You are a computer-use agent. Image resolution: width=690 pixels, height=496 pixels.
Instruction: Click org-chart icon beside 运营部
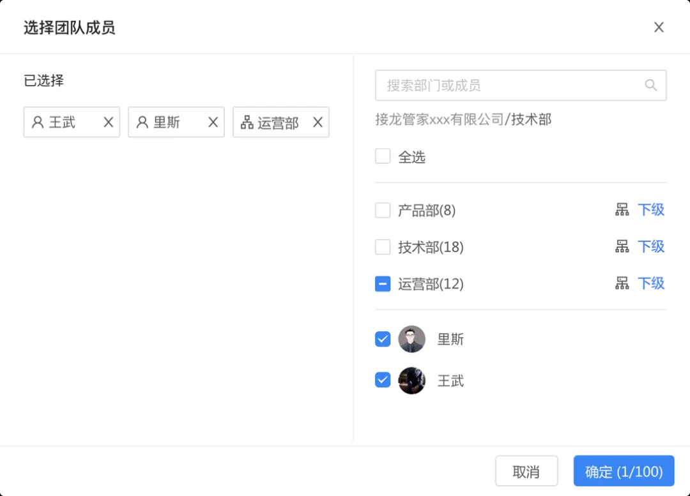pyautogui.click(x=622, y=283)
